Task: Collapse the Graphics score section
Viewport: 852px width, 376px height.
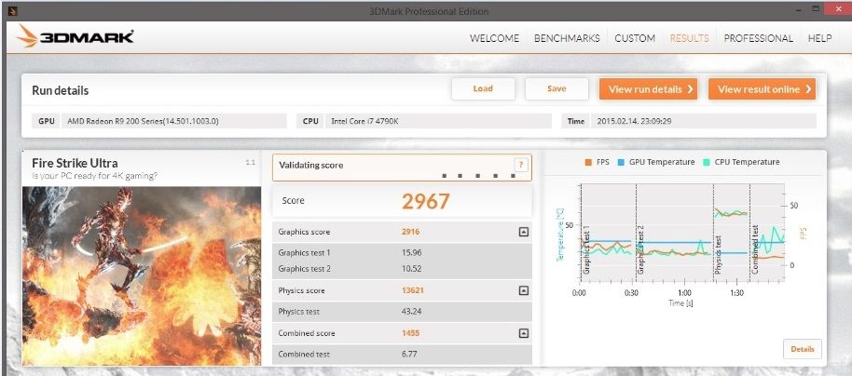Action: (x=523, y=232)
